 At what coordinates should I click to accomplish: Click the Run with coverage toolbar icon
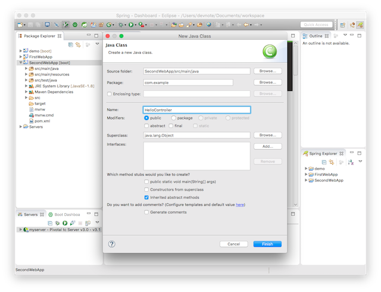140,25
